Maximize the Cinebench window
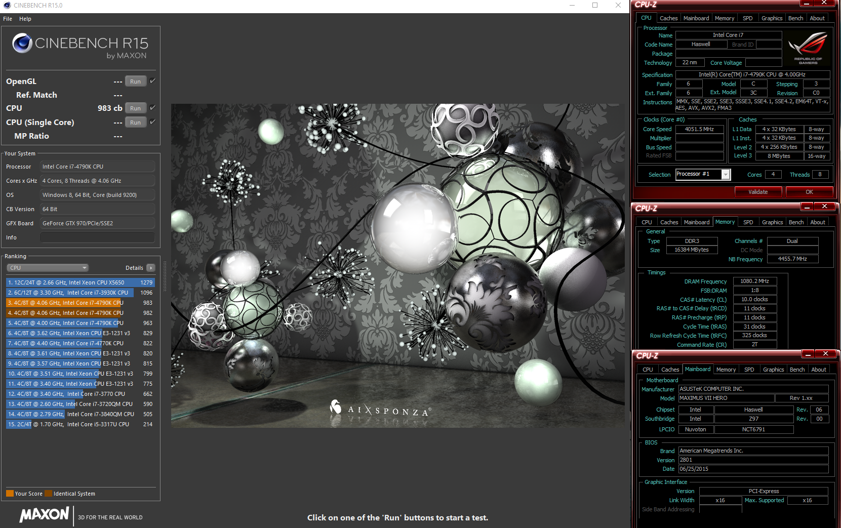The width and height of the screenshot is (841, 528). point(595,6)
